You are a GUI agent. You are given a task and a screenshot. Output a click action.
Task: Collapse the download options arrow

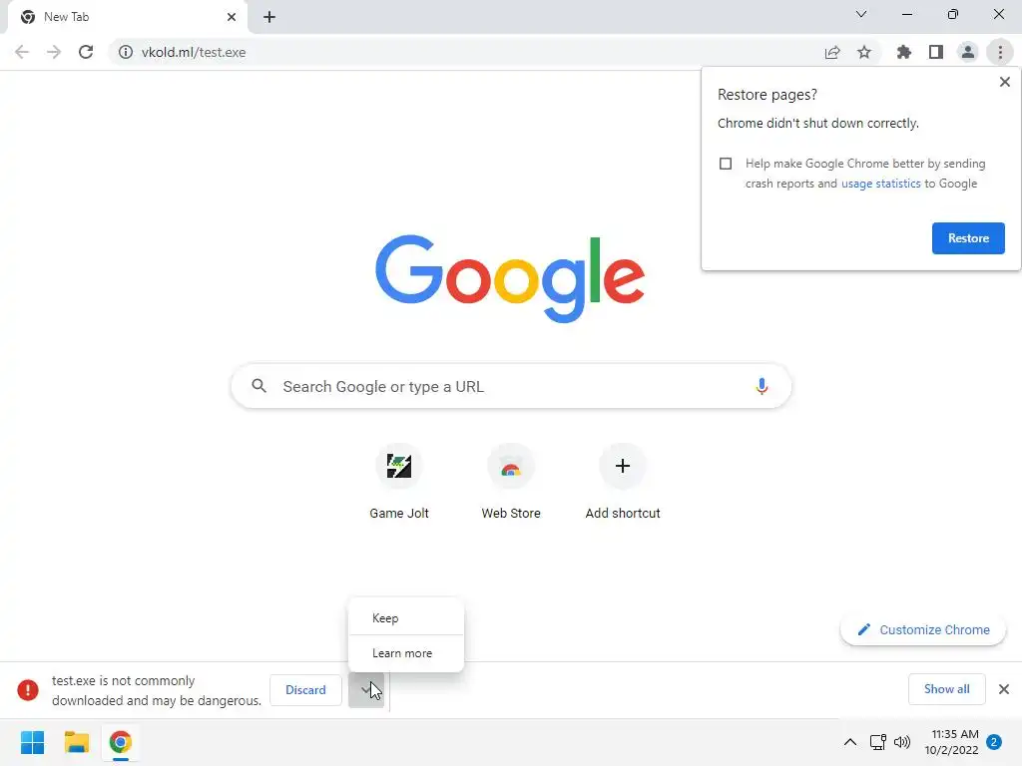365,690
